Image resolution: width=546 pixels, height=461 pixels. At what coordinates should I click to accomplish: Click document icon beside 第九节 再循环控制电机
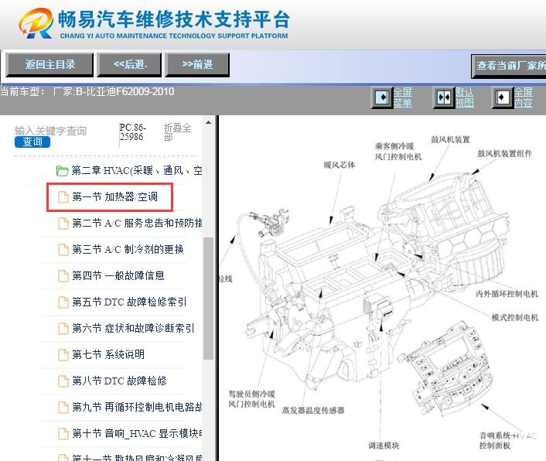pos(63,408)
